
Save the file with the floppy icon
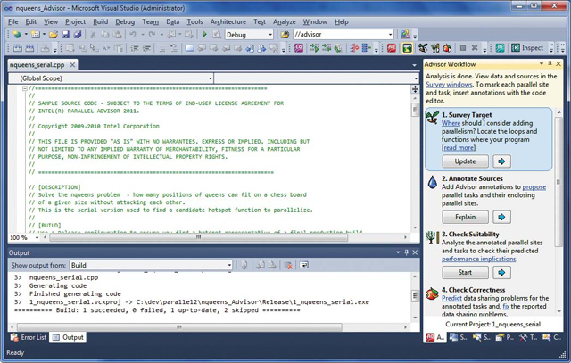pos(65,35)
